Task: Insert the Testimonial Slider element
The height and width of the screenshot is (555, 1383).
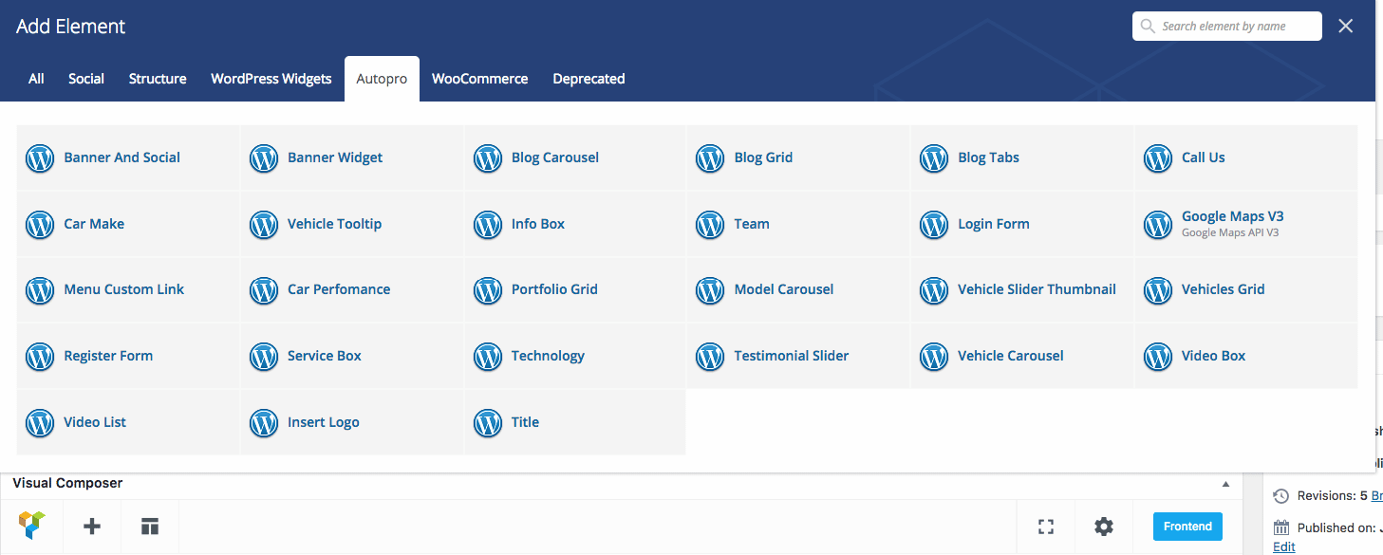Action: [x=798, y=356]
